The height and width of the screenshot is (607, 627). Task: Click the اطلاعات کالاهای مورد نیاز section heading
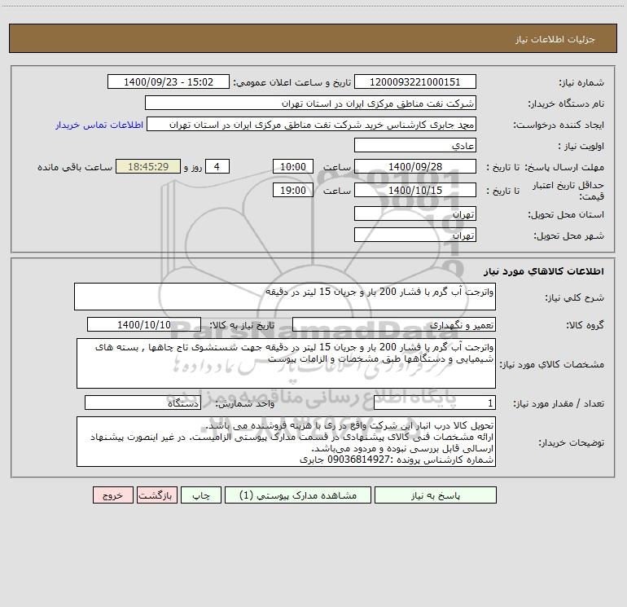pos(544,271)
